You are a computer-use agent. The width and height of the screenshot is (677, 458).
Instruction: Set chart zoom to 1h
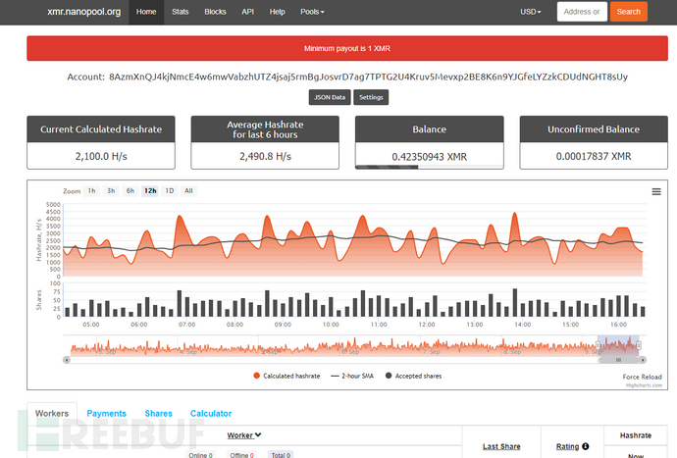[92, 191]
